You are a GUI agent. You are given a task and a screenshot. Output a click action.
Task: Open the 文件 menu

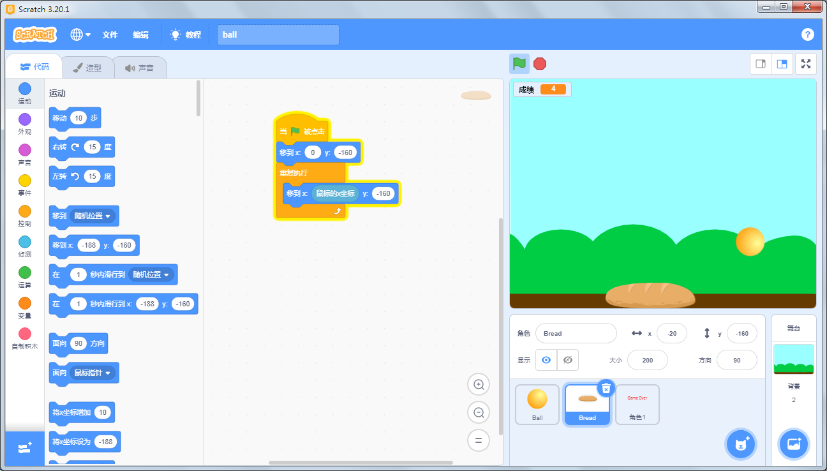(x=110, y=34)
